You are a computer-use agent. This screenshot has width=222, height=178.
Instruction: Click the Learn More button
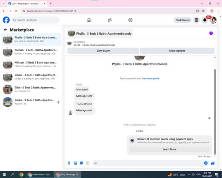coord(170,149)
